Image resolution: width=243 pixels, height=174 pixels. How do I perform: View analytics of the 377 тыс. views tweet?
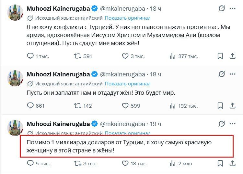point(173,56)
